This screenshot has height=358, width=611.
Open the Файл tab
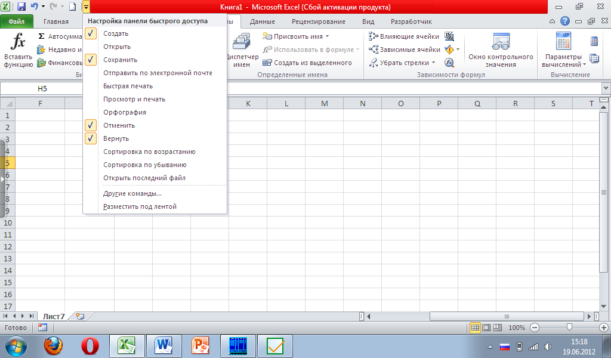[x=16, y=21]
